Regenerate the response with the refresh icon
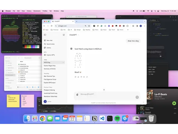The height and width of the screenshot is (134, 178). click(x=87, y=76)
